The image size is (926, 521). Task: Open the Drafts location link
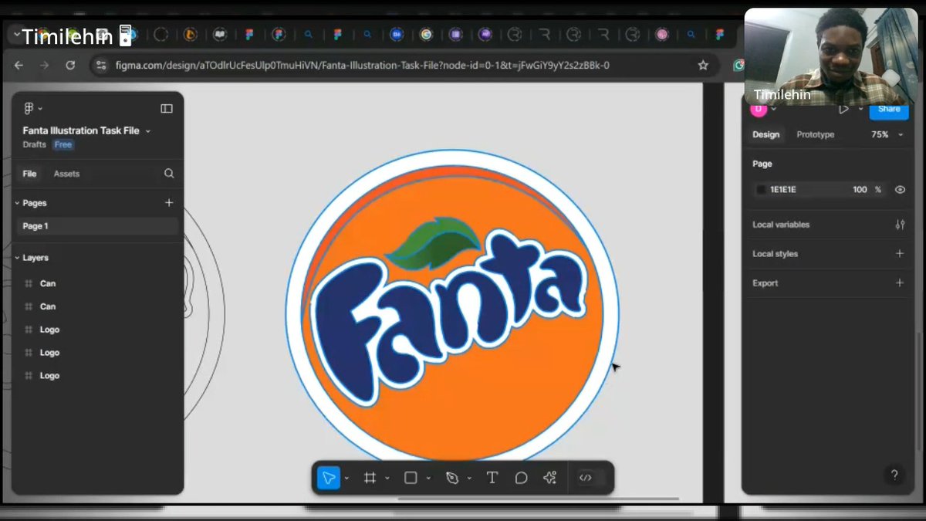click(x=35, y=144)
